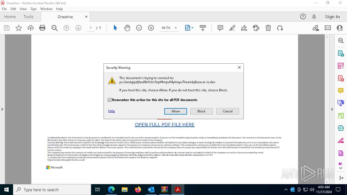Open the right pane search tool
The width and height of the screenshot is (347, 195).
pyautogui.click(x=341, y=41)
